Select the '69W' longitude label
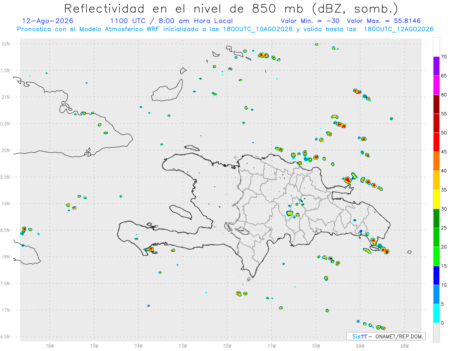Screen dimensions: 454x351 click(x=360, y=346)
